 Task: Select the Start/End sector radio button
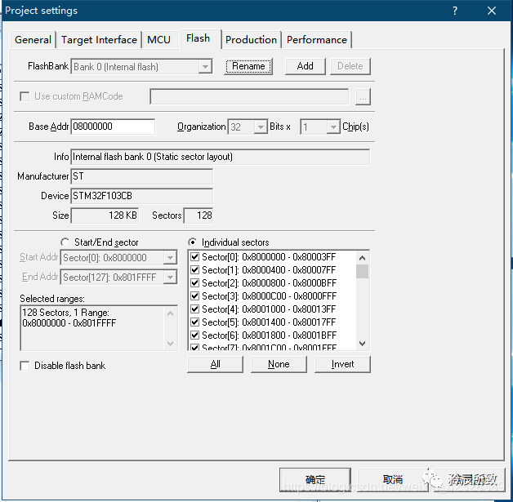point(65,242)
